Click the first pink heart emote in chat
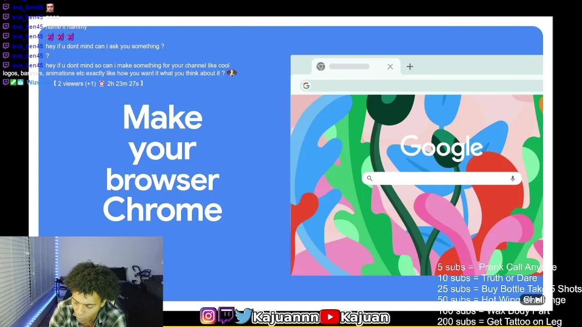The width and height of the screenshot is (582, 327). click(50, 37)
